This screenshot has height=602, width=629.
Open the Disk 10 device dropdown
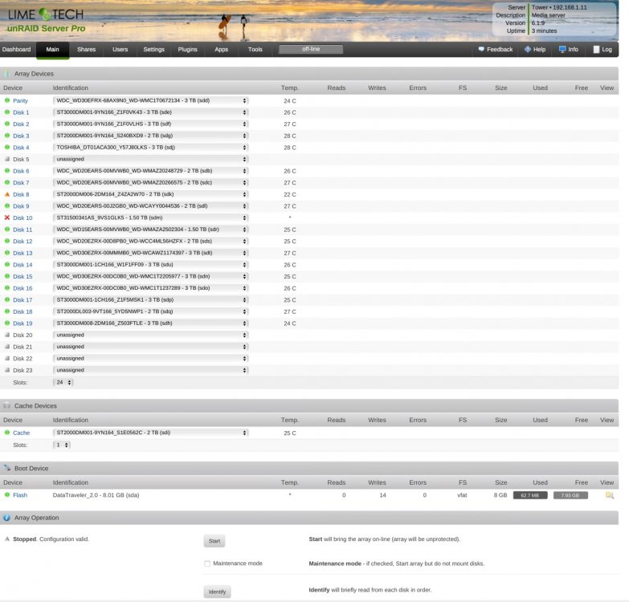point(151,218)
